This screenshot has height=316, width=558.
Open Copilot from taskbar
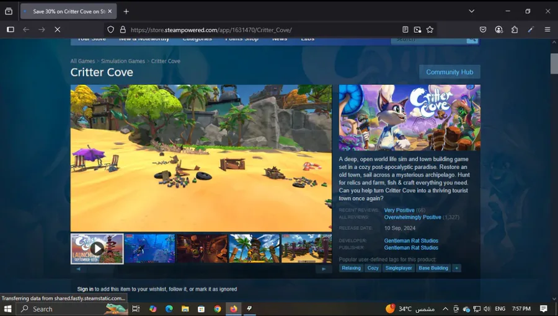tap(153, 309)
